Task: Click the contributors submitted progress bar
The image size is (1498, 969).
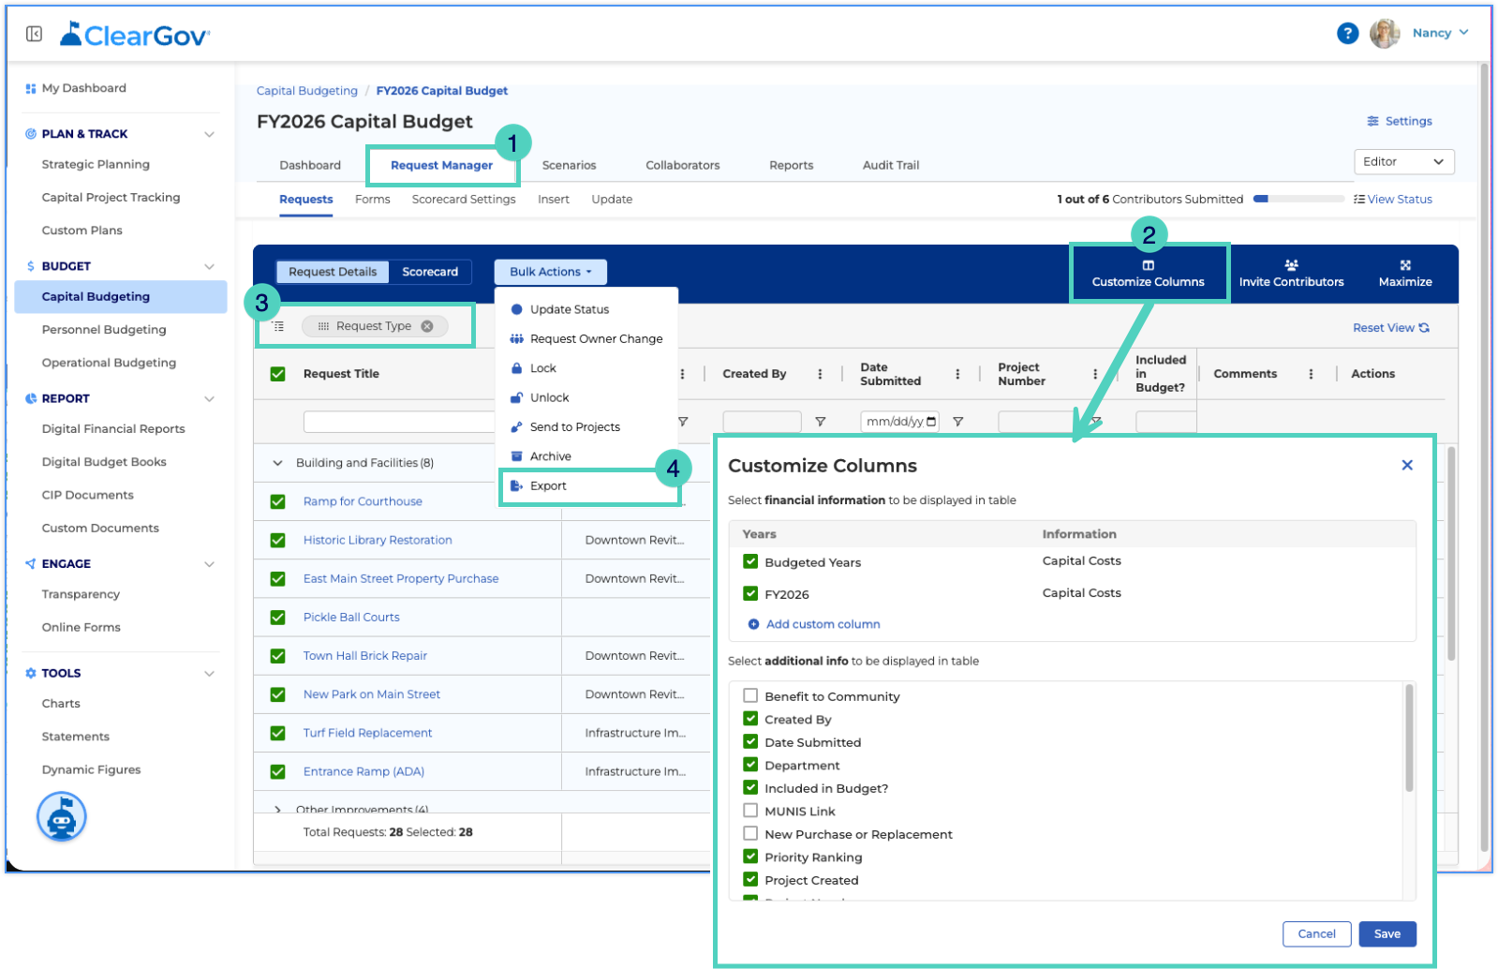Action: coord(1298,199)
